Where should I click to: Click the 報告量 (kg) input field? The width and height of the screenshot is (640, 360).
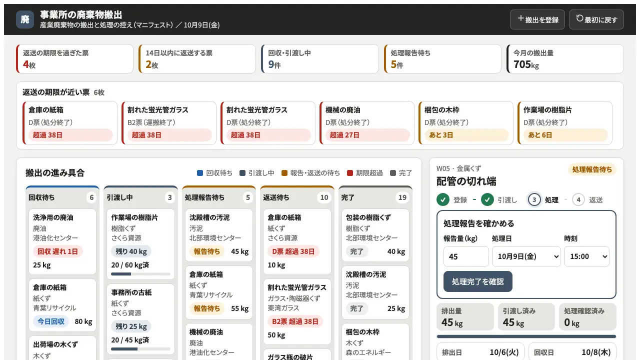(x=466, y=256)
